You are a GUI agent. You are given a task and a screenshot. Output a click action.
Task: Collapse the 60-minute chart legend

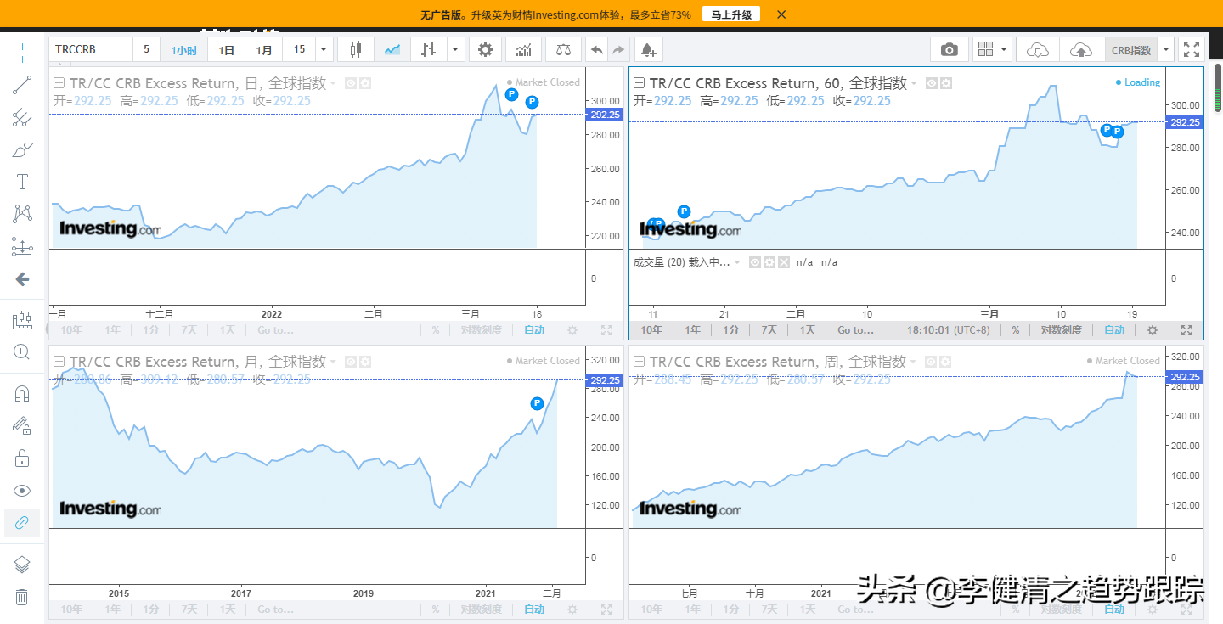click(x=640, y=83)
